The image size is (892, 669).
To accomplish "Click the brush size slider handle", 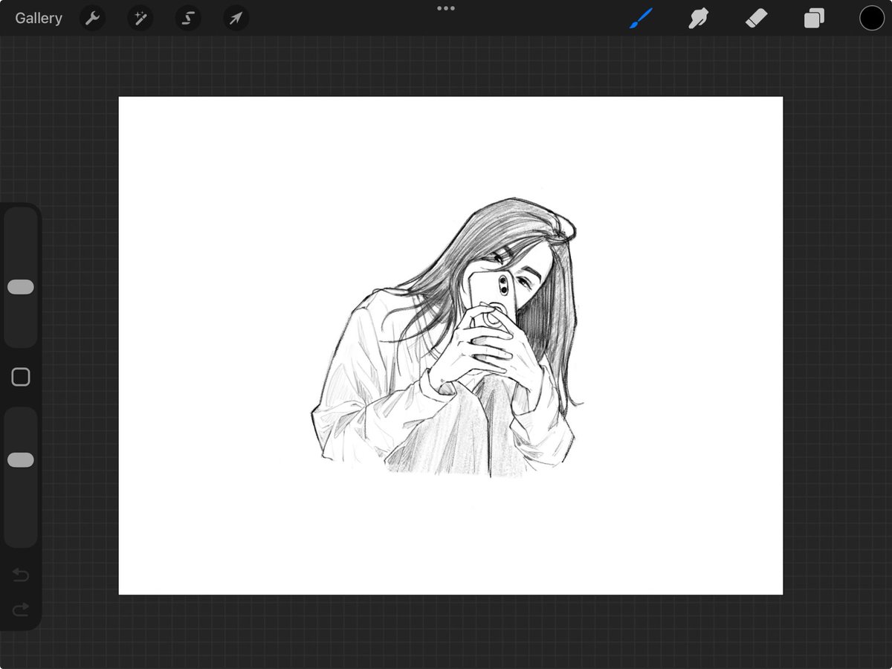I will [x=21, y=287].
